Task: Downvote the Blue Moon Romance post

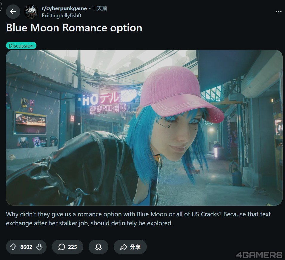Action: pos(39,247)
